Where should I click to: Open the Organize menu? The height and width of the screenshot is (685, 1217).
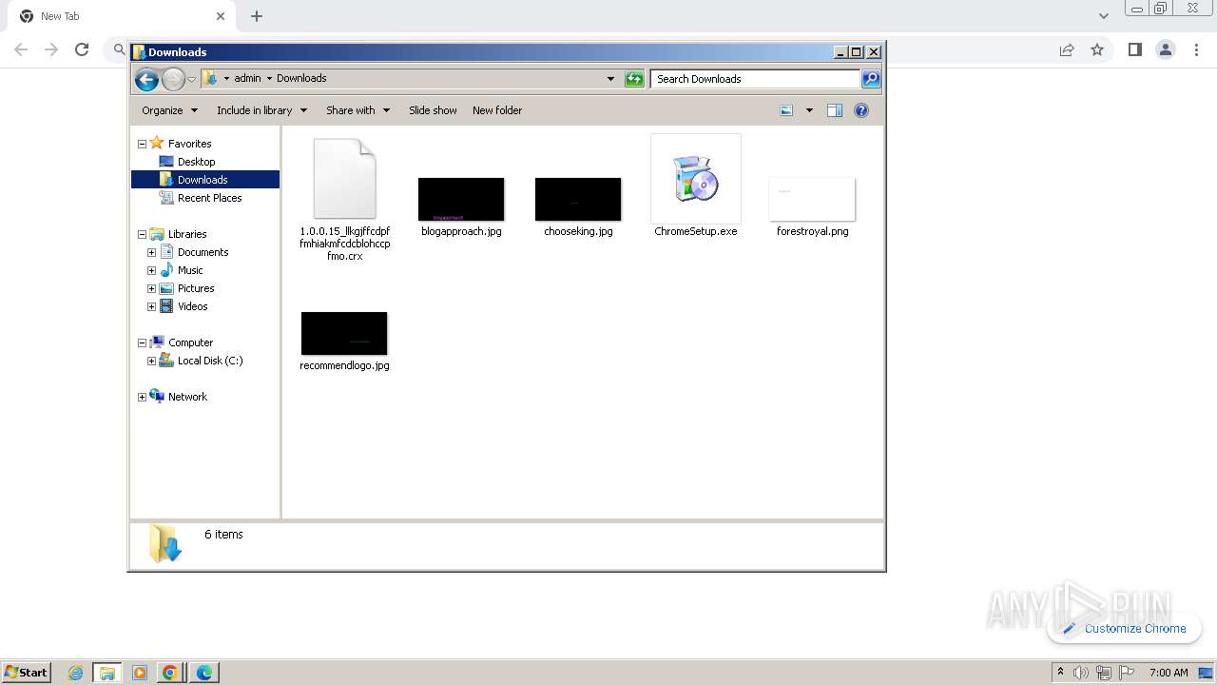coord(169,110)
